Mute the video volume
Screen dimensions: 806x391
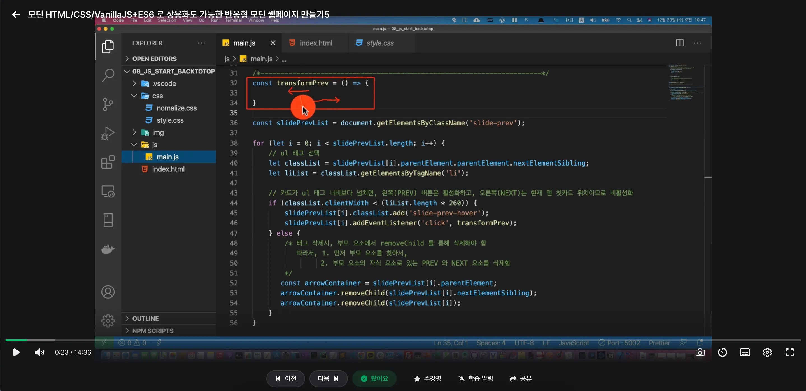(39, 353)
